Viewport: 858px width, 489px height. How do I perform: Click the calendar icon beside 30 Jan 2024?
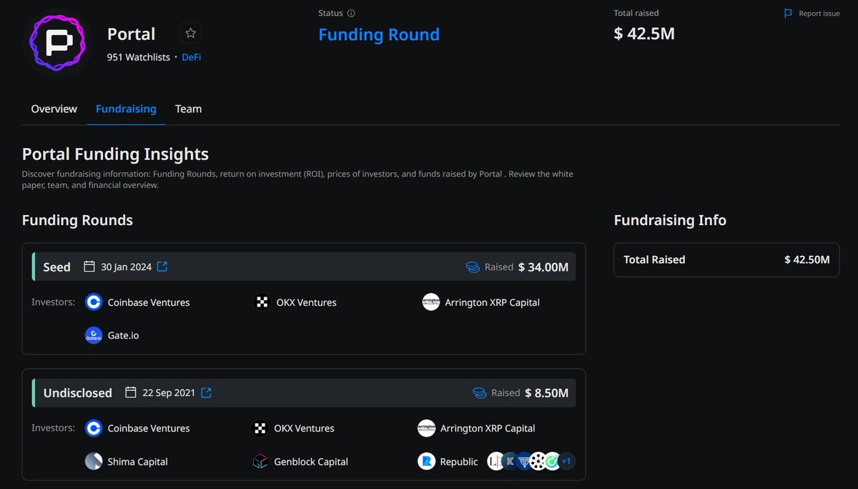click(x=89, y=267)
